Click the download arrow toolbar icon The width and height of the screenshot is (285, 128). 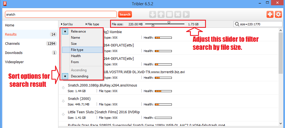153,14
